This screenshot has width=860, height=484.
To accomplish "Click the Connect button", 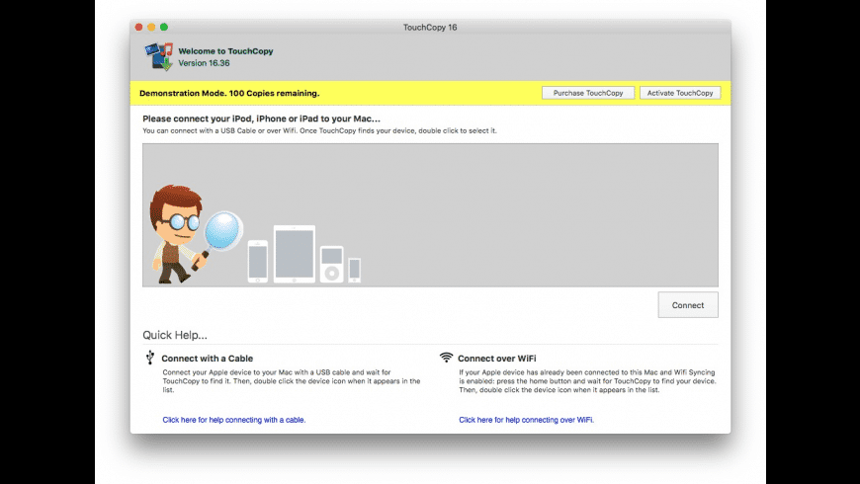I will [688, 305].
